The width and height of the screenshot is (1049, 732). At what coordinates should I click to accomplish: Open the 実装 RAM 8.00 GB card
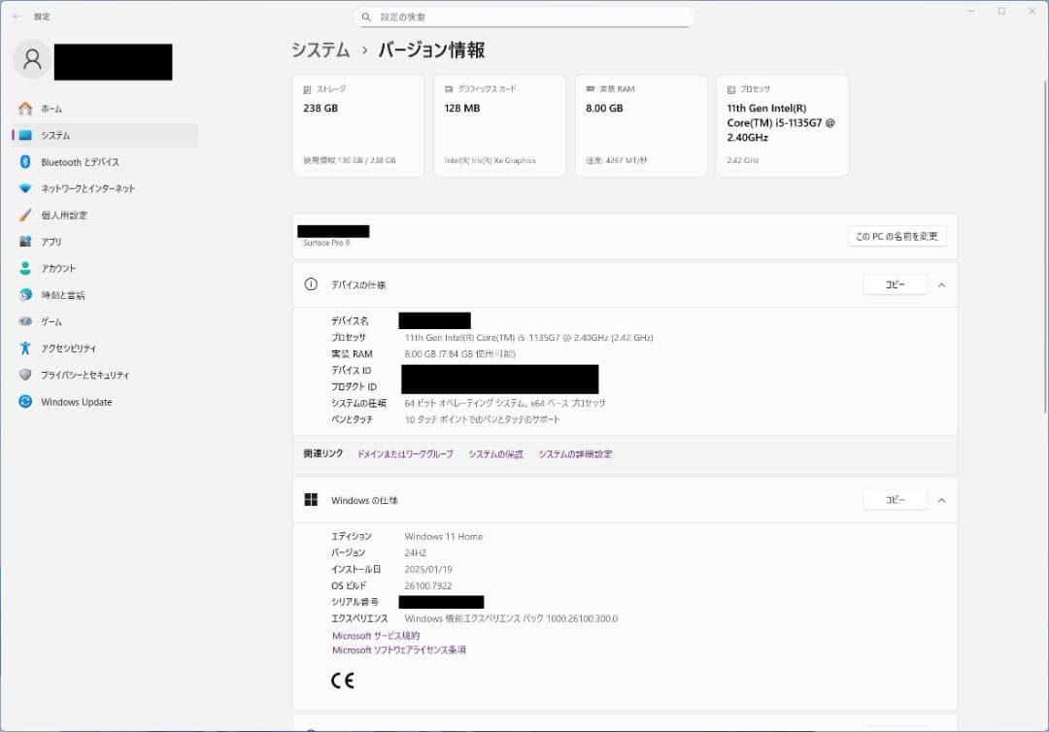(641, 125)
